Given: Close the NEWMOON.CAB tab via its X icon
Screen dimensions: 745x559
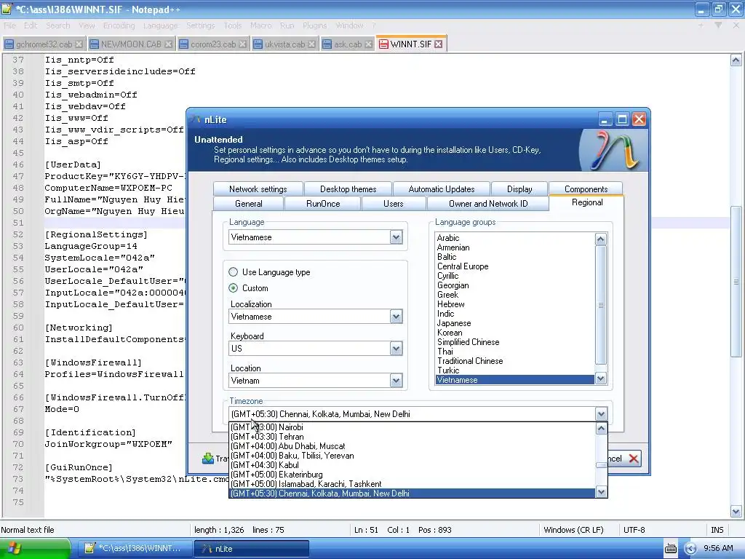Looking at the screenshot, I should [x=168, y=44].
